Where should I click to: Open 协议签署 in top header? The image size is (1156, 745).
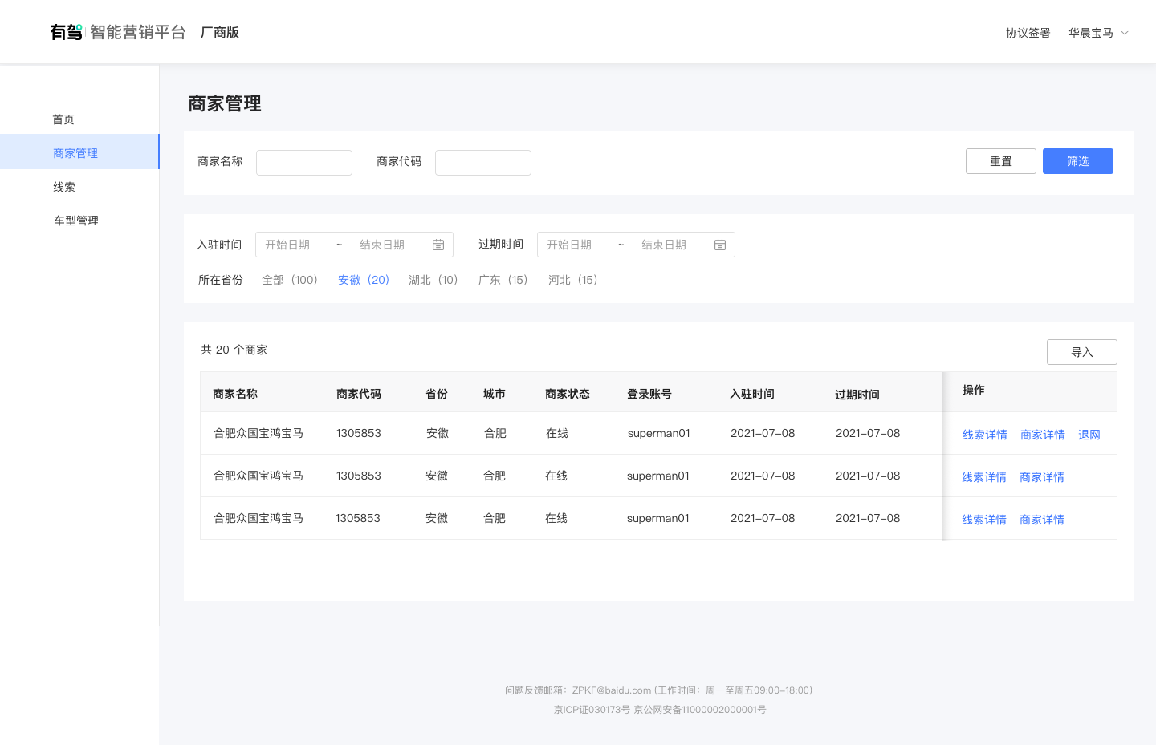click(x=1028, y=33)
